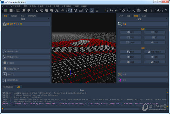Screen dimensions: 170x114
Task: Click the textured mesh generation toolbar icon
Action: [x=52, y=10]
